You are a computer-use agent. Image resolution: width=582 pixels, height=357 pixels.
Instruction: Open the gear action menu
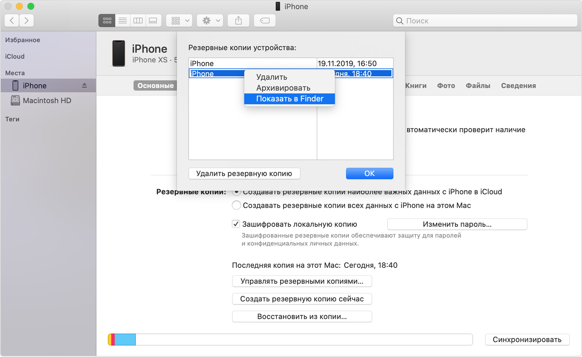coord(210,20)
